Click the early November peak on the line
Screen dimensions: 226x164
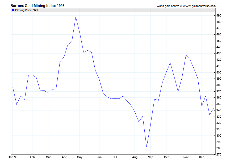[x=186, y=55]
